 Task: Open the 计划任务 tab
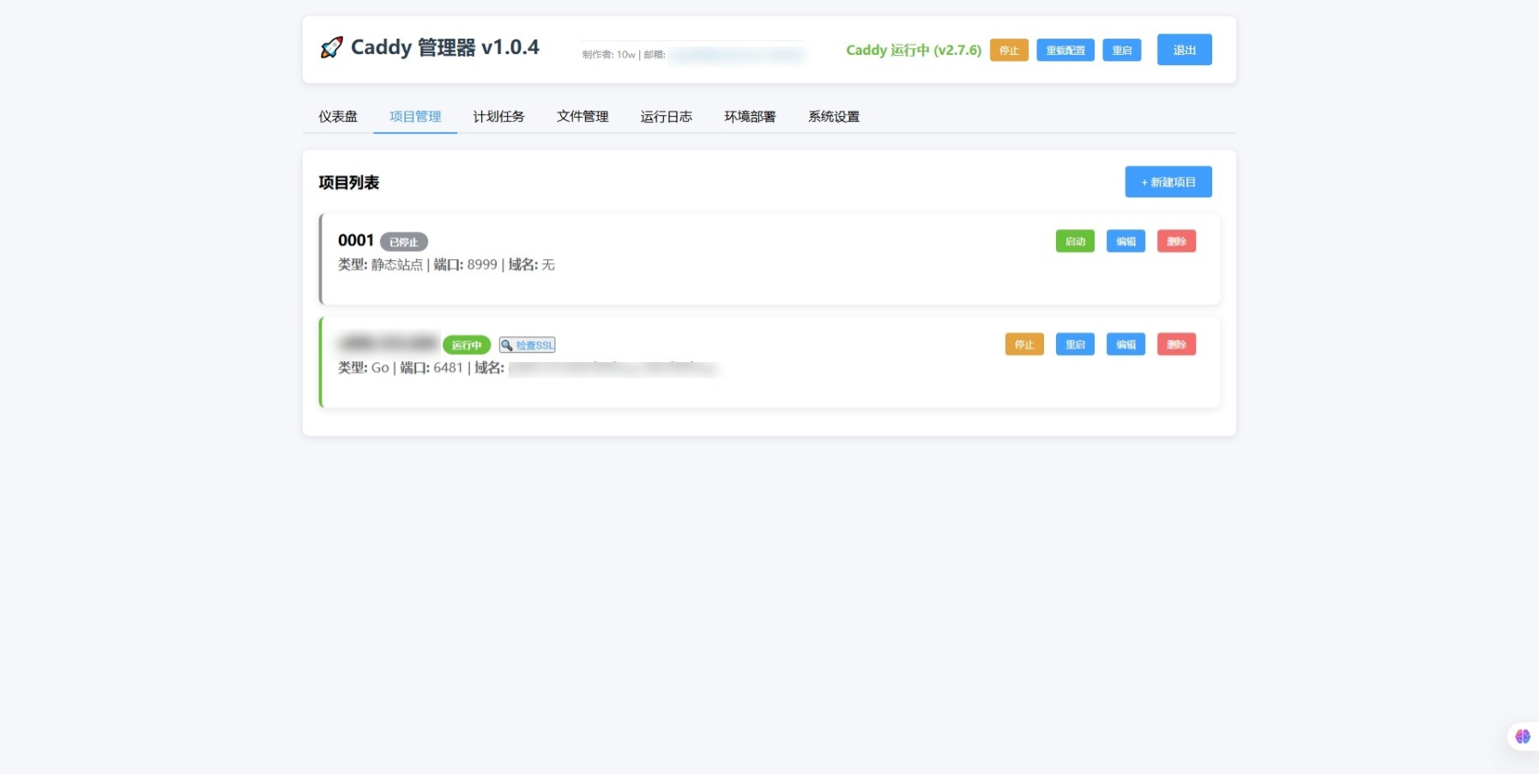(x=498, y=117)
